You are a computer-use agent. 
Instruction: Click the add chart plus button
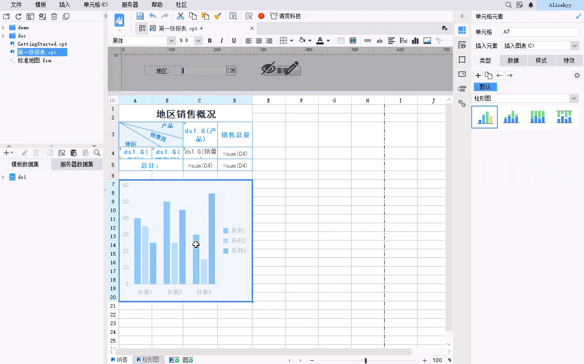(478, 75)
